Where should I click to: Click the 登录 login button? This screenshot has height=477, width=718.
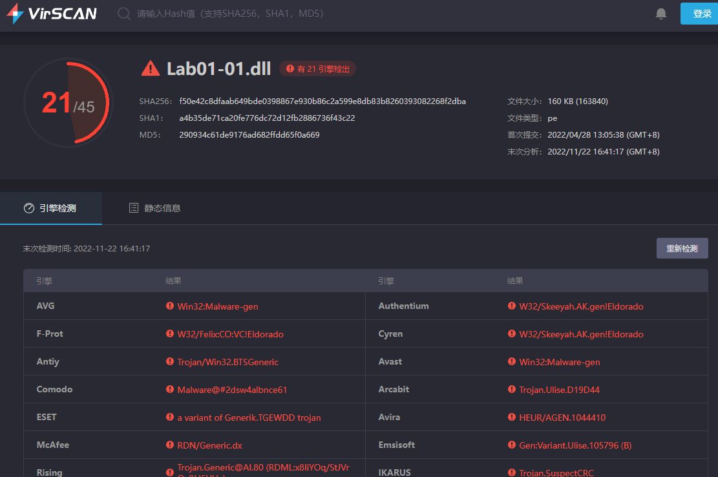click(699, 14)
